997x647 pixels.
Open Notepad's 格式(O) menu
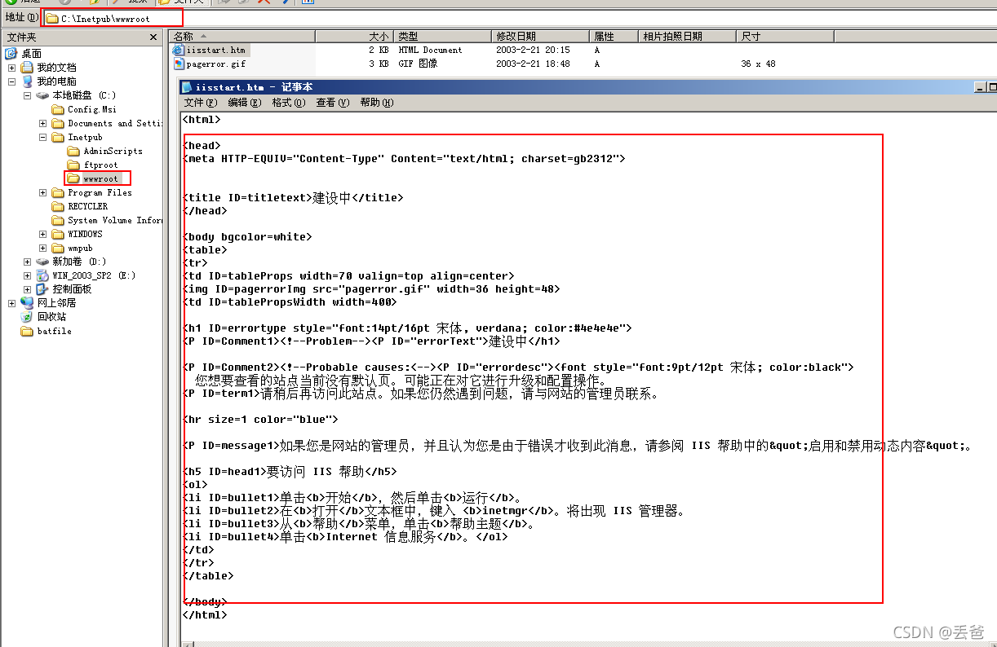(289, 103)
